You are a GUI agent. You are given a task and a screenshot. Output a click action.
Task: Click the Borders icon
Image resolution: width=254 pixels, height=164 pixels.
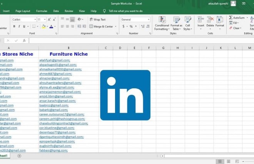pos(34,26)
